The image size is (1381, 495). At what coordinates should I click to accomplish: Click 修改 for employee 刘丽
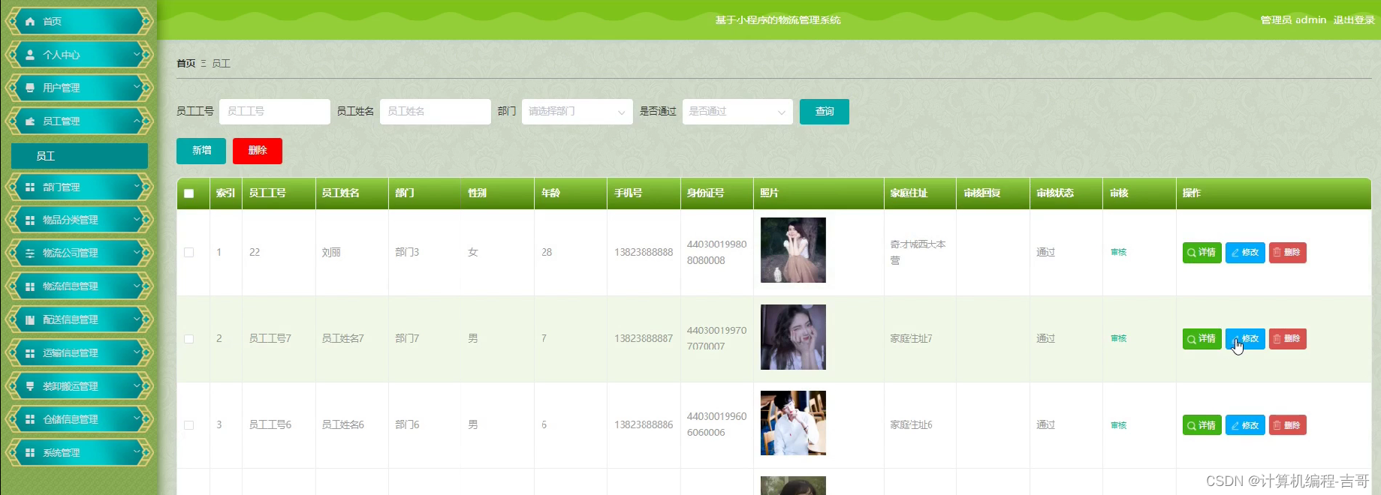(x=1245, y=253)
